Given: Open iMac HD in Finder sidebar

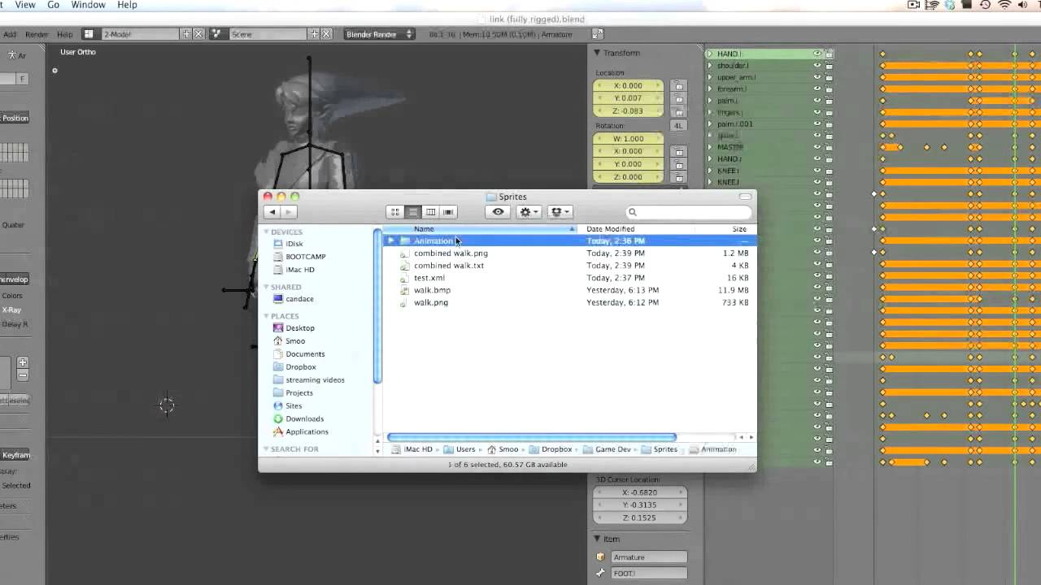Looking at the screenshot, I should tap(299, 270).
